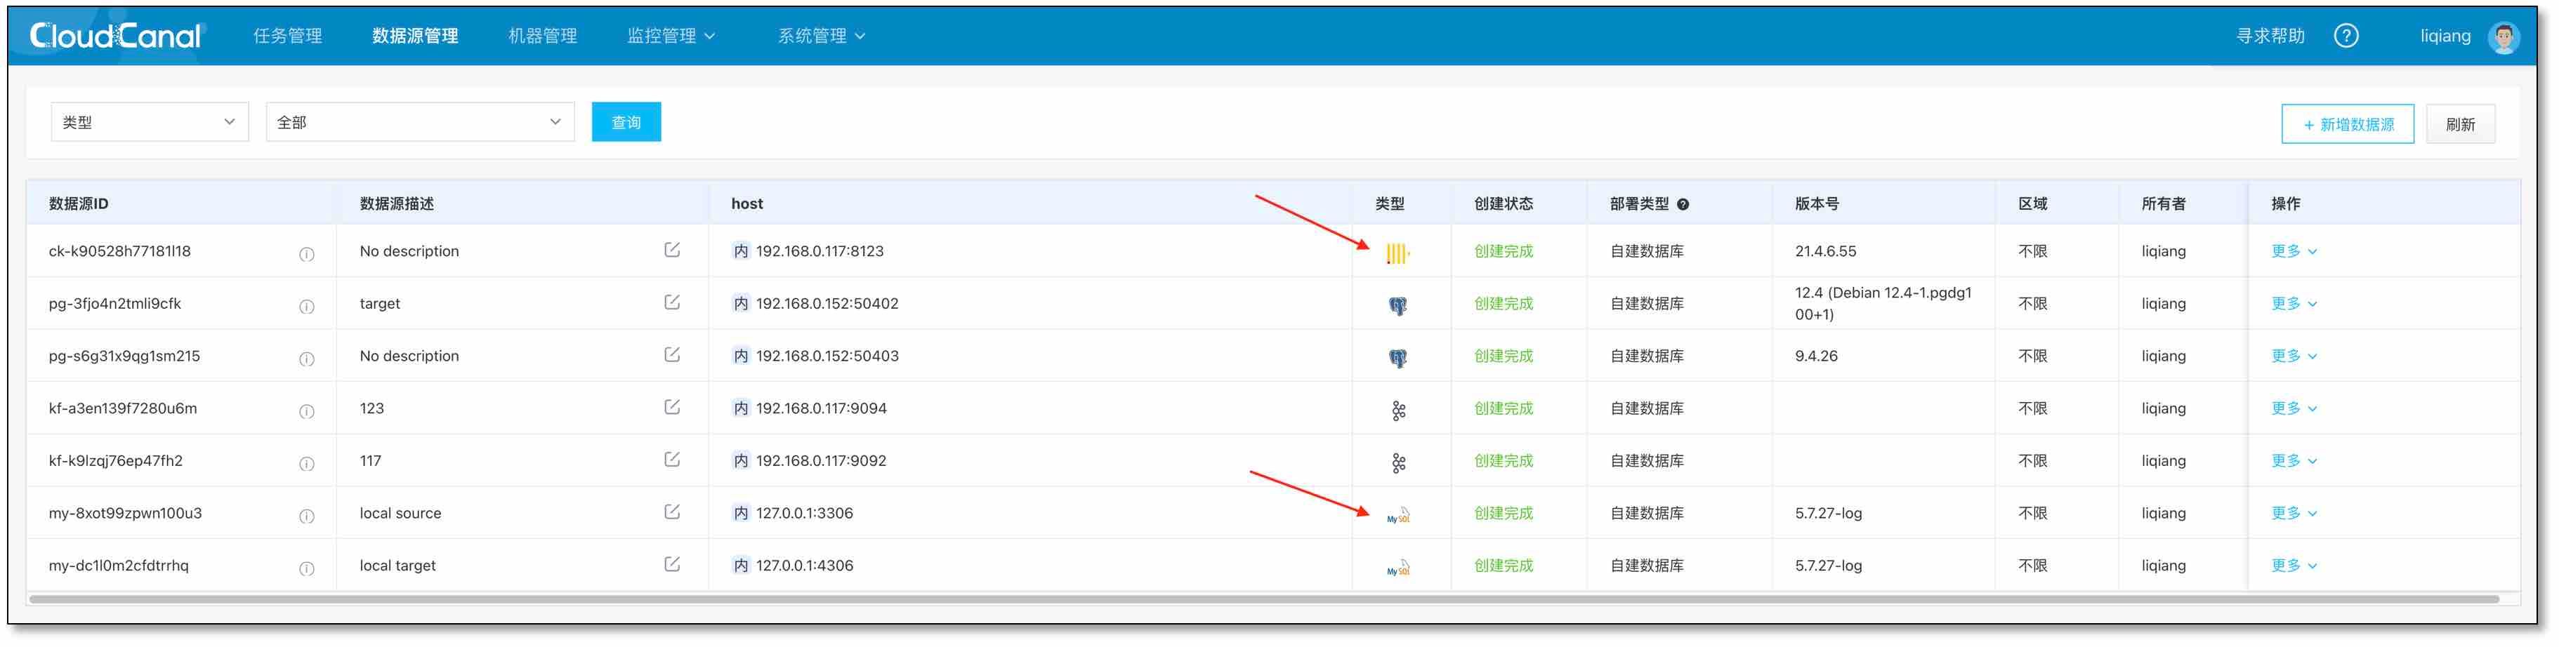This screenshot has width=2559, height=647.
Task: Click the 数据源ID column header
Action: pos(79,204)
